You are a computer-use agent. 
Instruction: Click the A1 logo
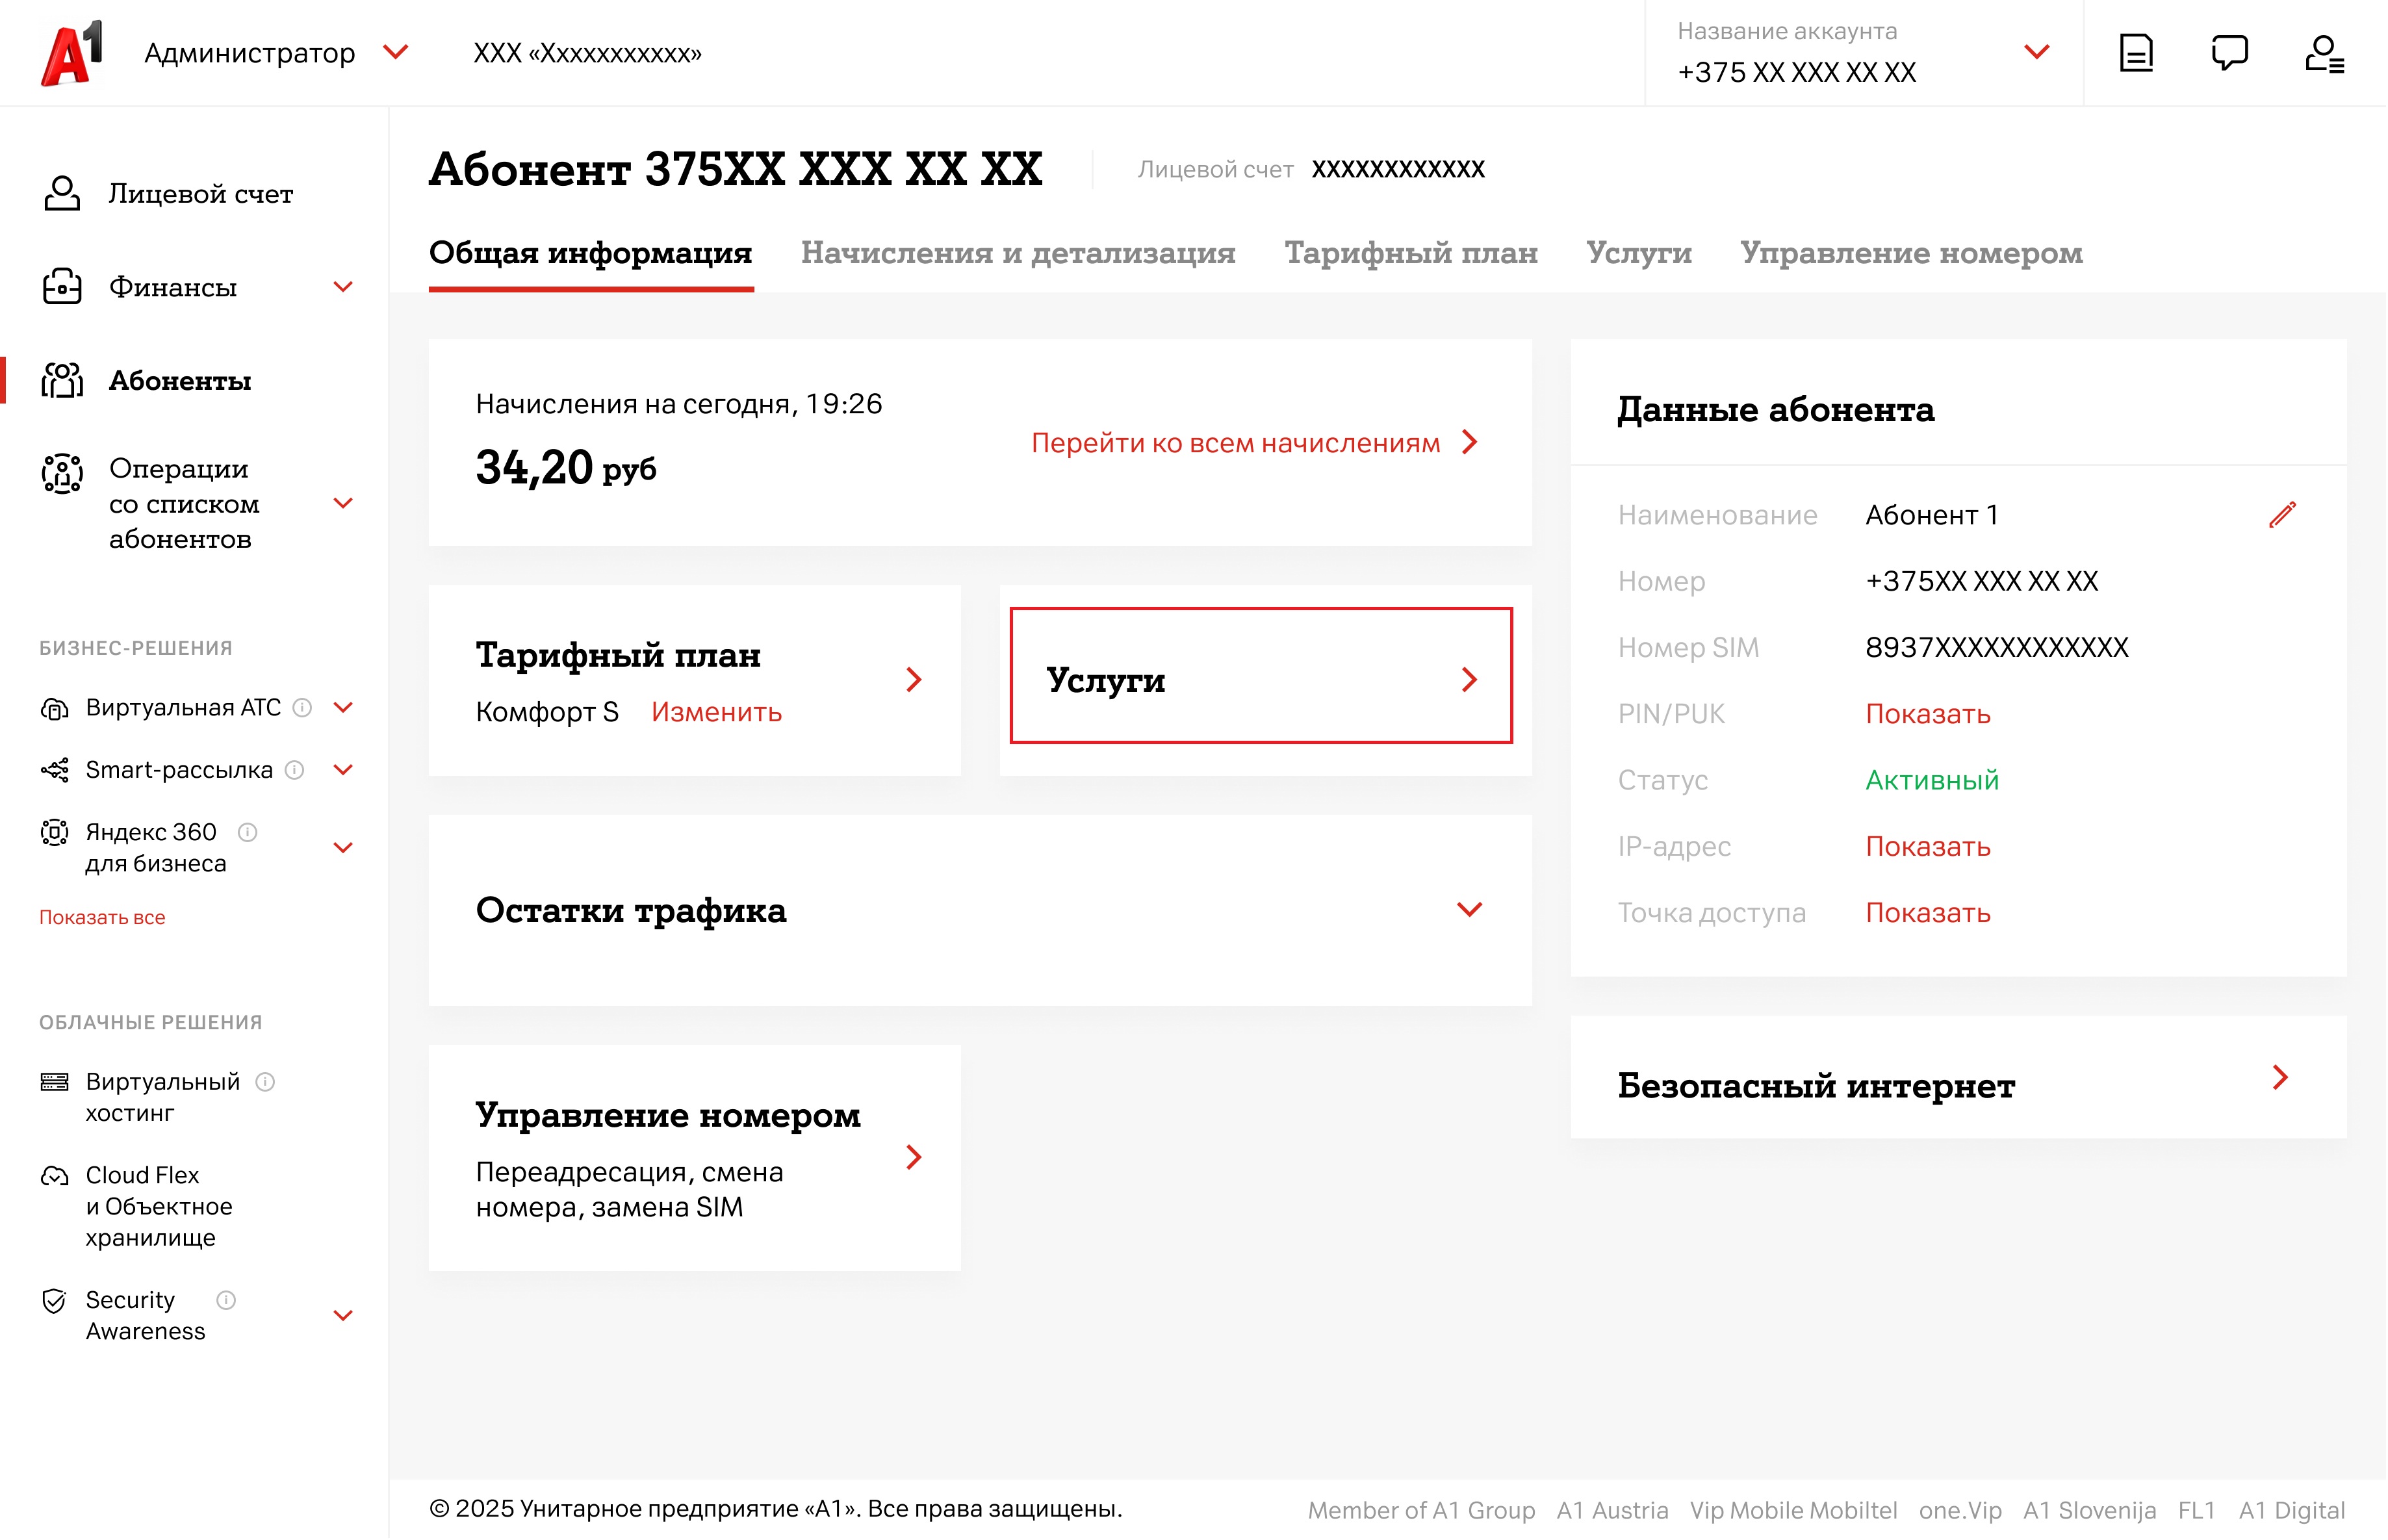[72, 54]
